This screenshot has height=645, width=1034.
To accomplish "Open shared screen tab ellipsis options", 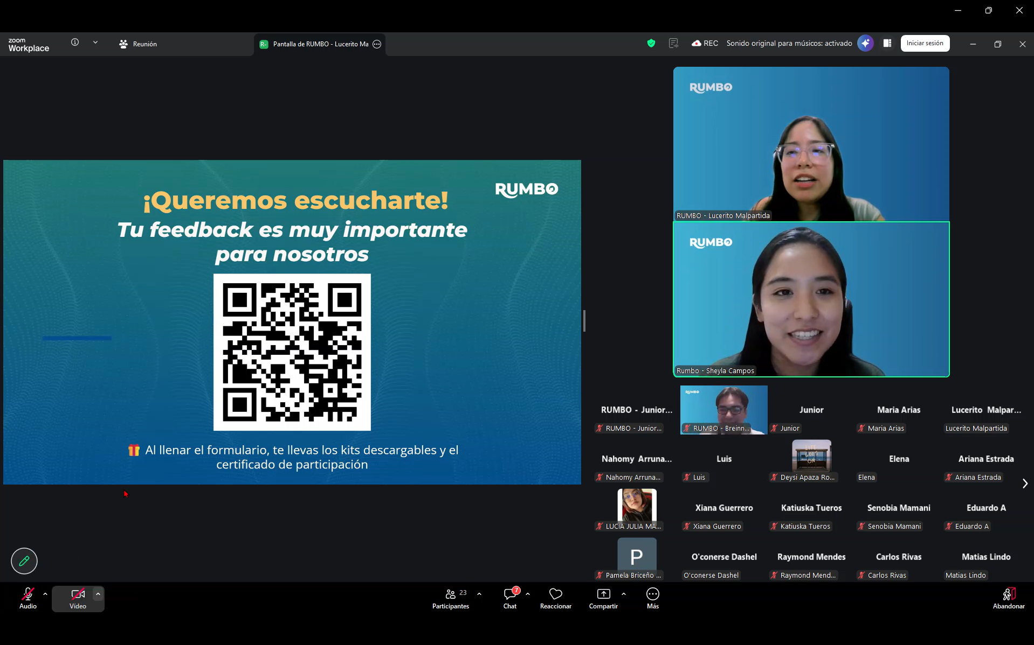I will [377, 44].
